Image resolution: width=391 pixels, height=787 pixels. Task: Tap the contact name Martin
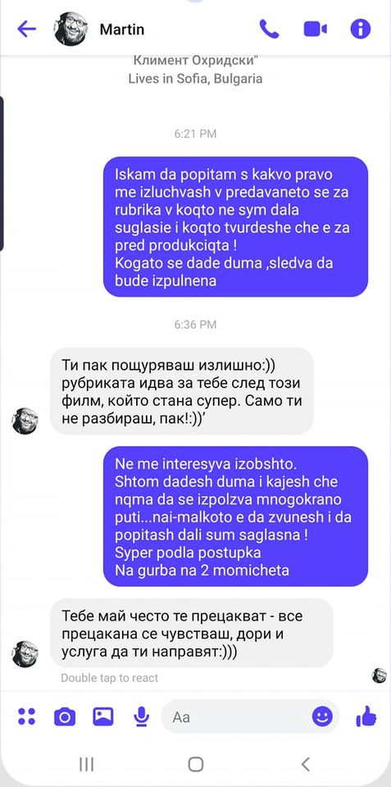[x=122, y=30]
